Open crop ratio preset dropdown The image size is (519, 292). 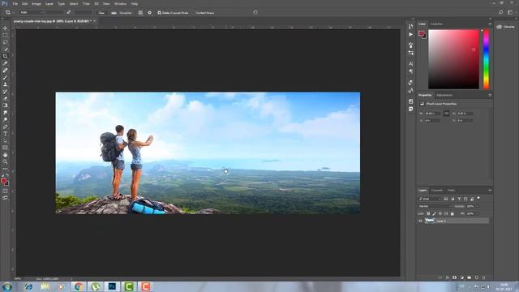pos(32,13)
